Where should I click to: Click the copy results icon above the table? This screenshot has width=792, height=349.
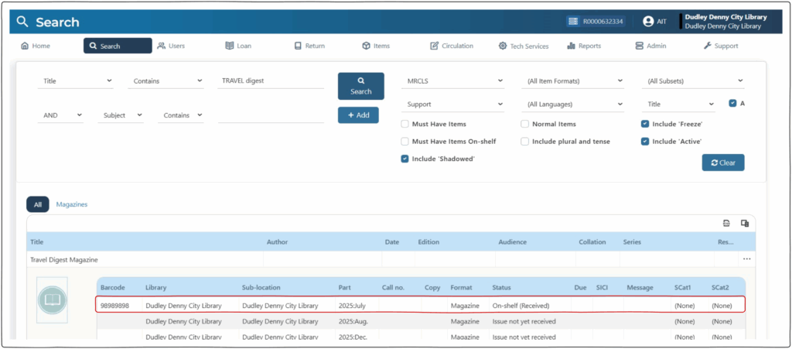pyautogui.click(x=744, y=223)
